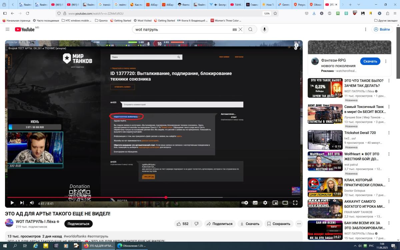Like the video with thumbs up
The height and width of the screenshot is (250, 400).
(x=182, y=224)
